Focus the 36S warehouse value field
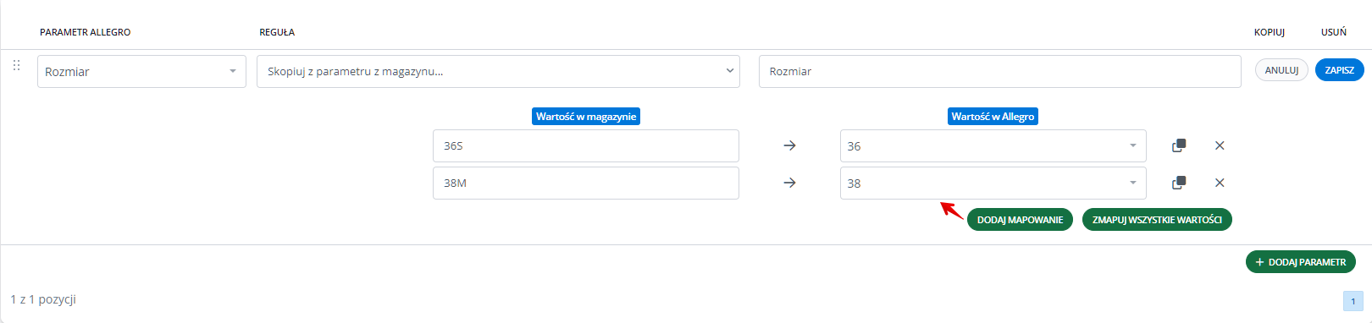This screenshot has width=1372, height=323. point(586,145)
